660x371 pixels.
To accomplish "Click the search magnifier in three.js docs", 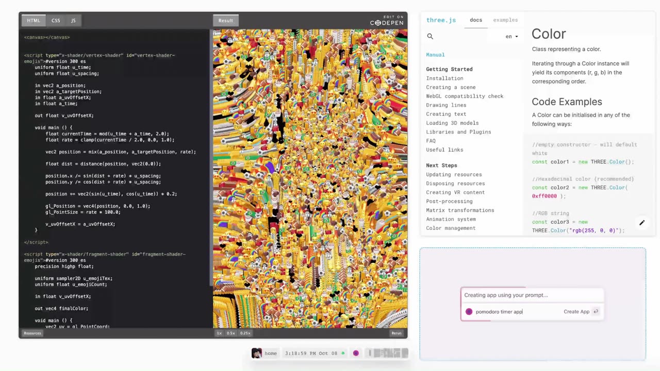I will click(430, 36).
